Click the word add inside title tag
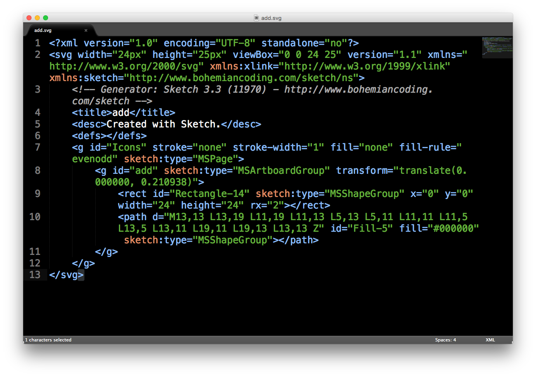Screen dimensions: 536x377 click(x=121, y=113)
